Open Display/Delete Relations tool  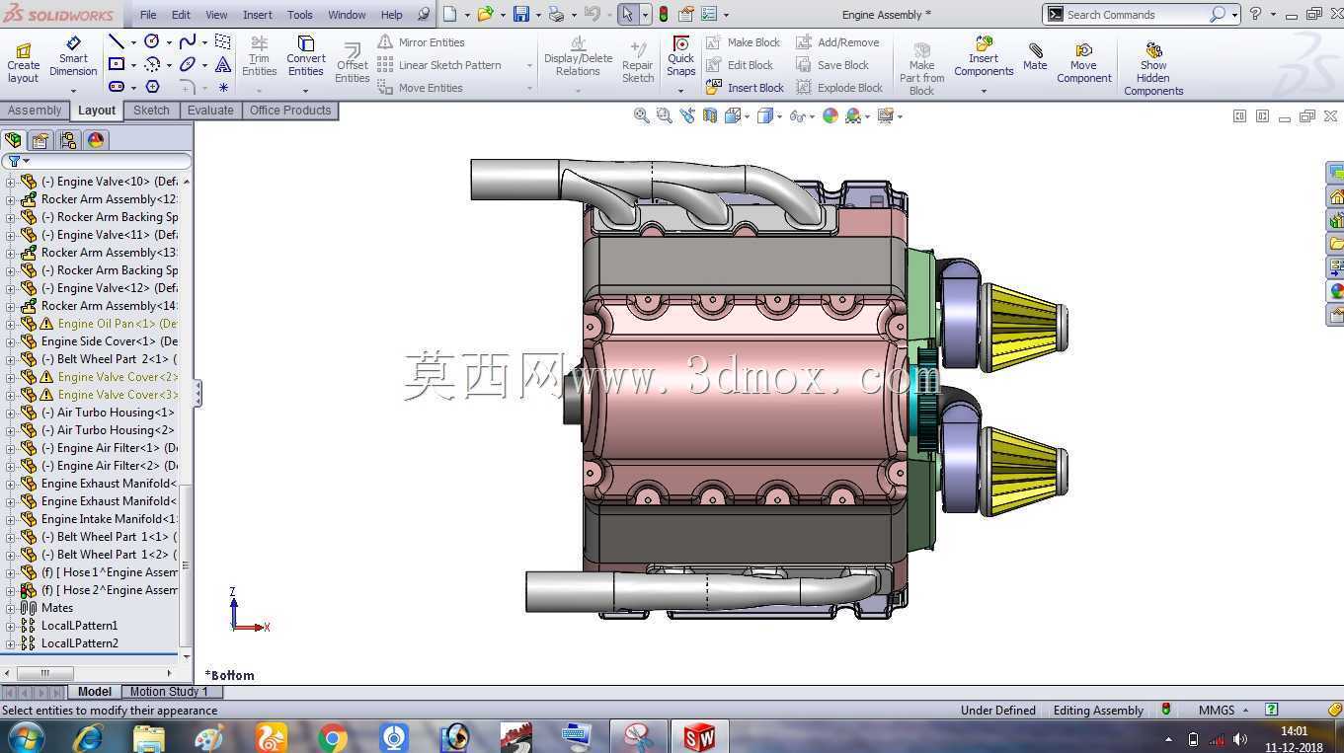tap(578, 57)
